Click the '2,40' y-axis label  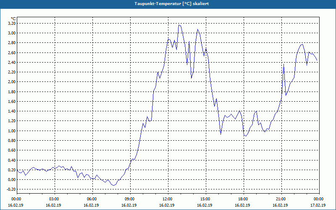(x=12, y=62)
